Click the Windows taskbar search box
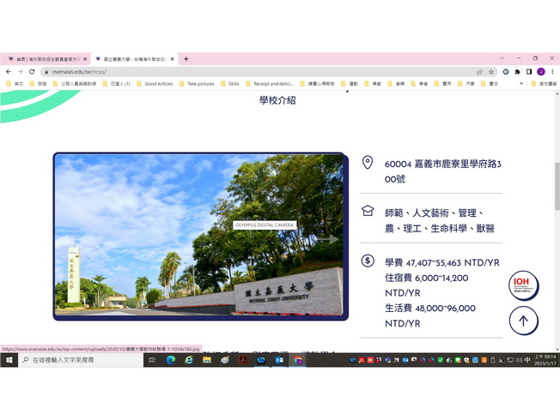Viewport: 560px width, 420px height. 81,360
